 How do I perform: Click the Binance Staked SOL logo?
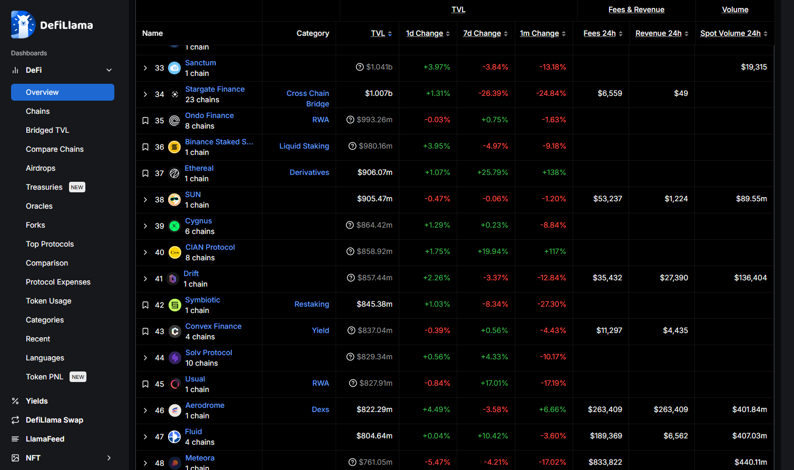pyautogui.click(x=174, y=147)
